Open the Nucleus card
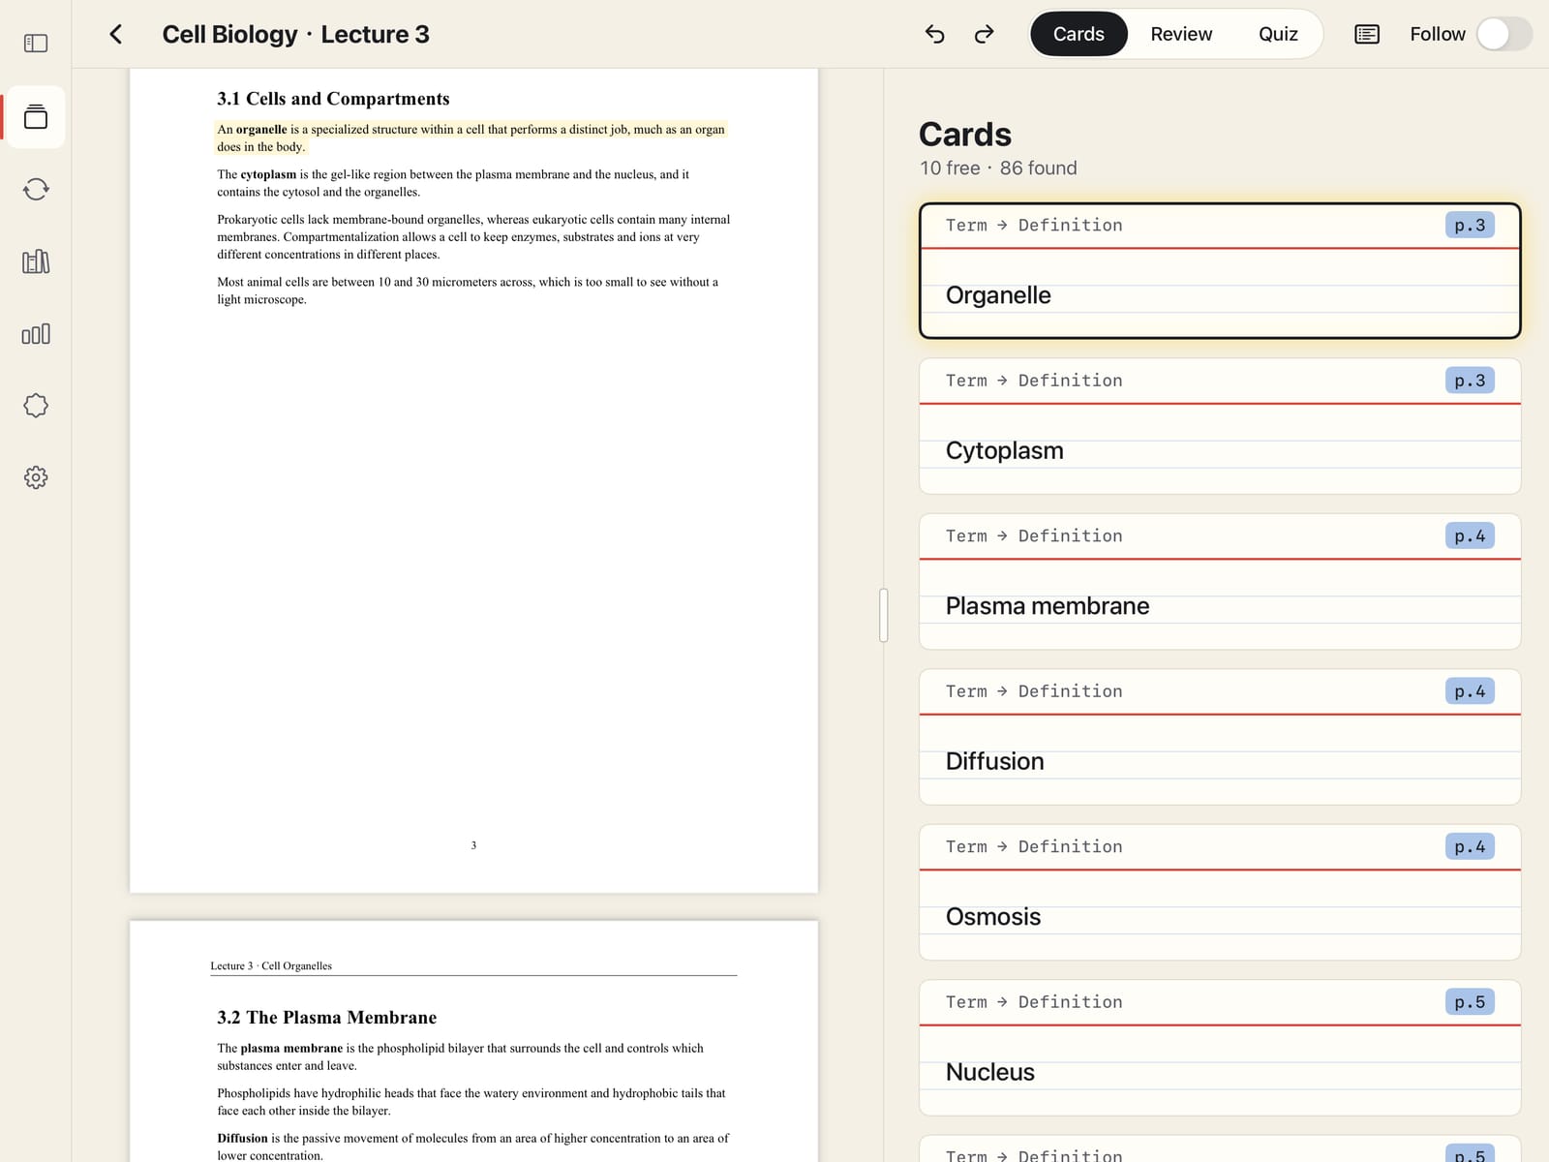 (1220, 1048)
